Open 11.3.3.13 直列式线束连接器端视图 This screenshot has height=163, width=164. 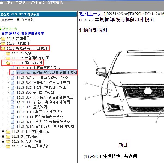(x=45, y=127)
